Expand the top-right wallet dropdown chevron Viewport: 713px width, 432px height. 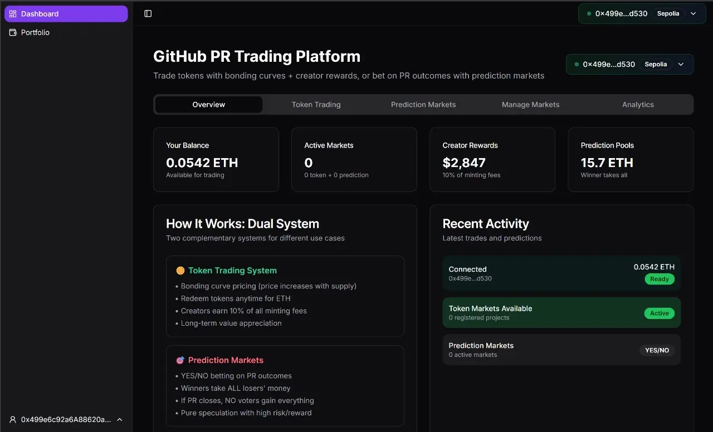(694, 13)
